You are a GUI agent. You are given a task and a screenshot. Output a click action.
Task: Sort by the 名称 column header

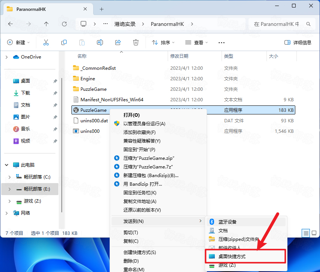pos(82,56)
